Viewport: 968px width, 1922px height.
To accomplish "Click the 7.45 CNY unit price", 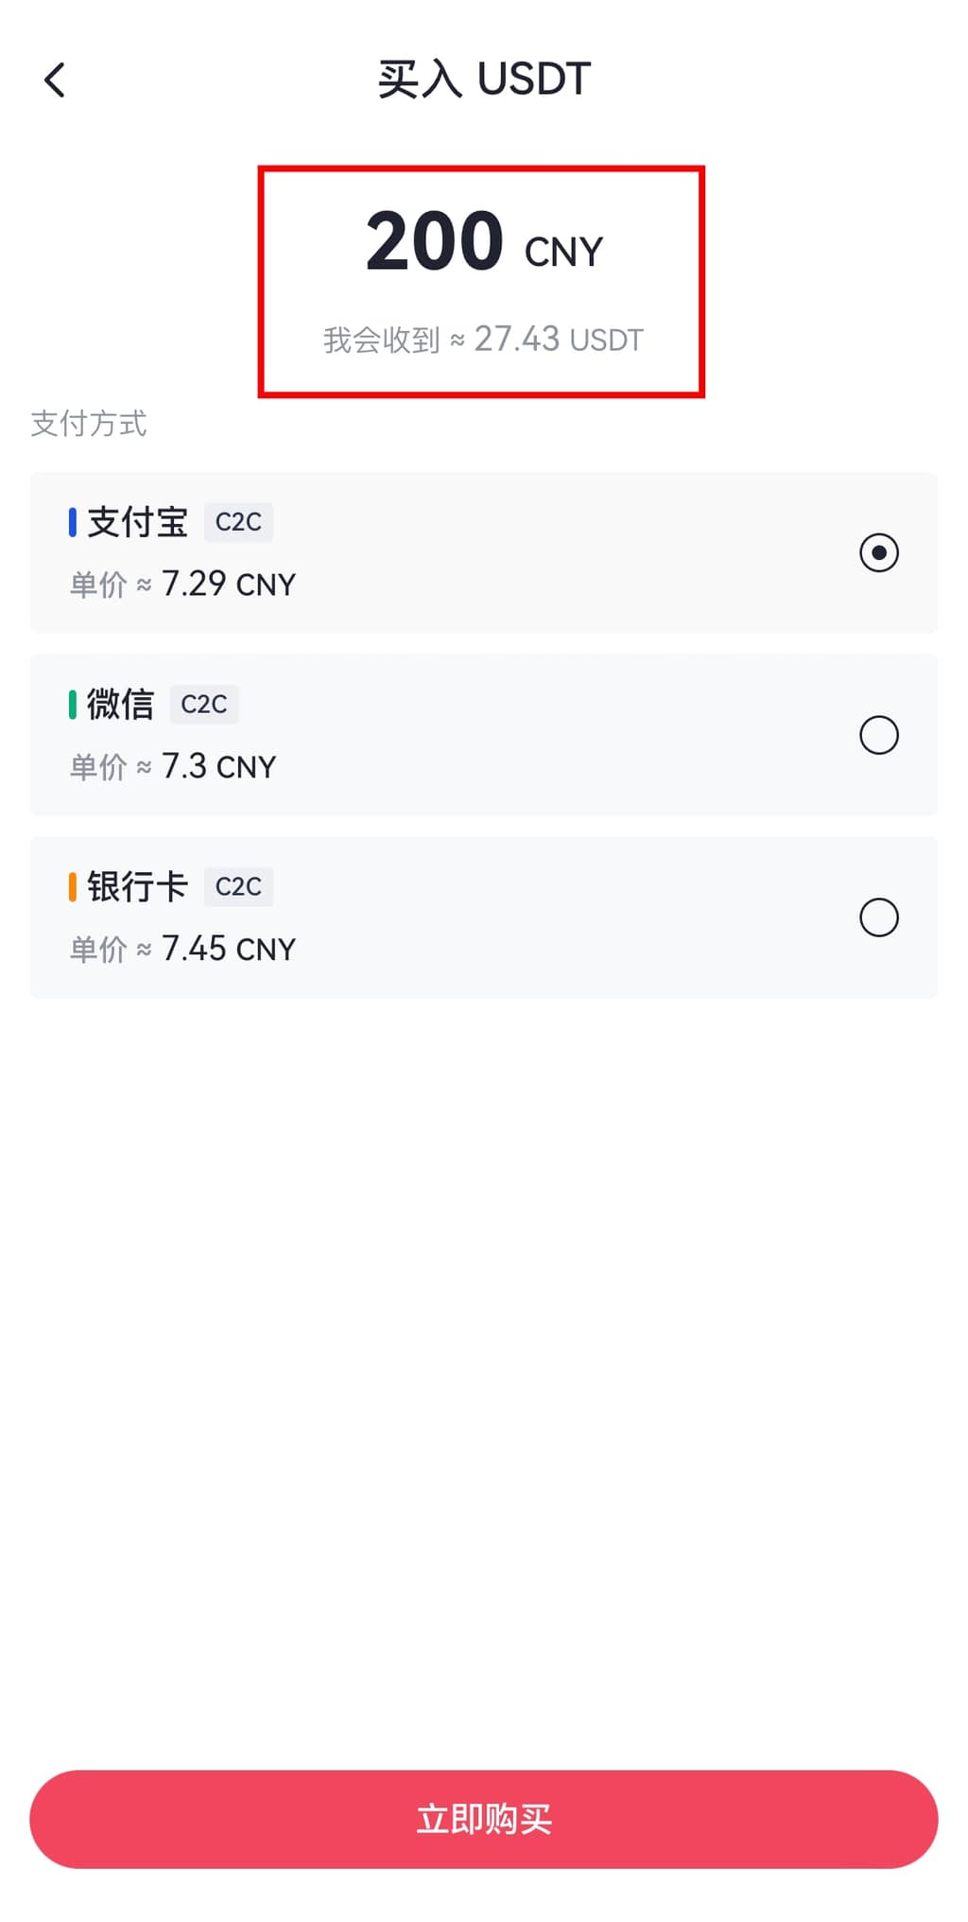I will pyautogui.click(x=228, y=949).
